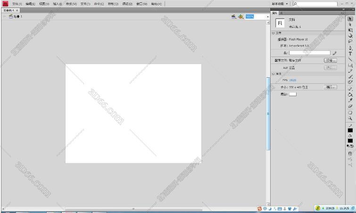Select the Paint Bucket tool
This screenshot has height=213, width=356.
pyautogui.click(x=350, y=95)
